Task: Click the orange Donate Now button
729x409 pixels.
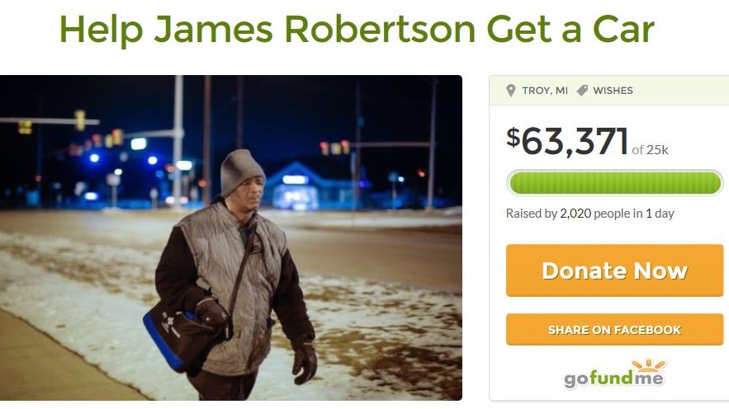Action: point(614,270)
